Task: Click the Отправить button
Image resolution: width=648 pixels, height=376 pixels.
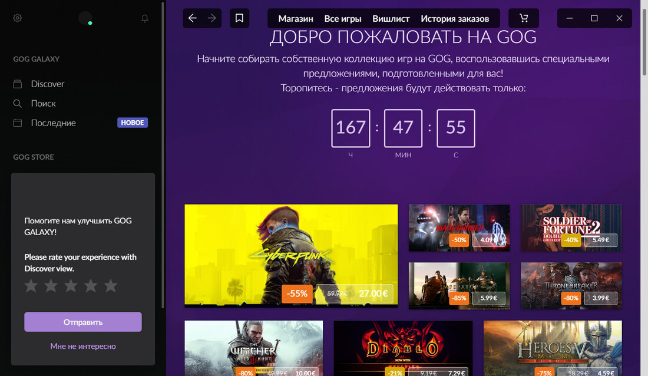Action: [83, 322]
